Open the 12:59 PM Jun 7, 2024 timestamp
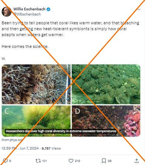Image resolution: width=145 pixels, height=165 pixels. pyautogui.click(x=20, y=148)
